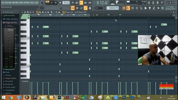Viewport: 178px width, 100px height.
Task: Toggle the overdub/blend recording icon
Action: tap(86, 2)
